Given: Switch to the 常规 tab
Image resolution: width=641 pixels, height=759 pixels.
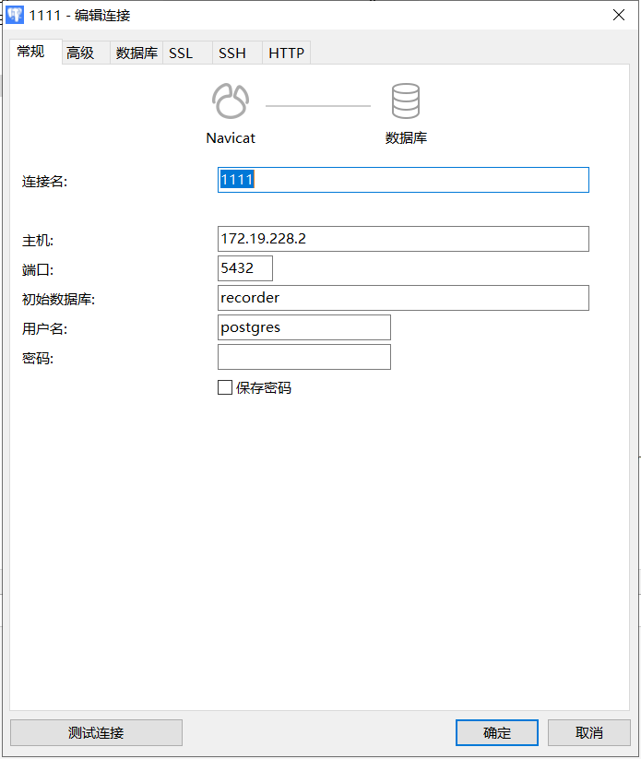Looking at the screenshot, I should [x=30, y=52].
